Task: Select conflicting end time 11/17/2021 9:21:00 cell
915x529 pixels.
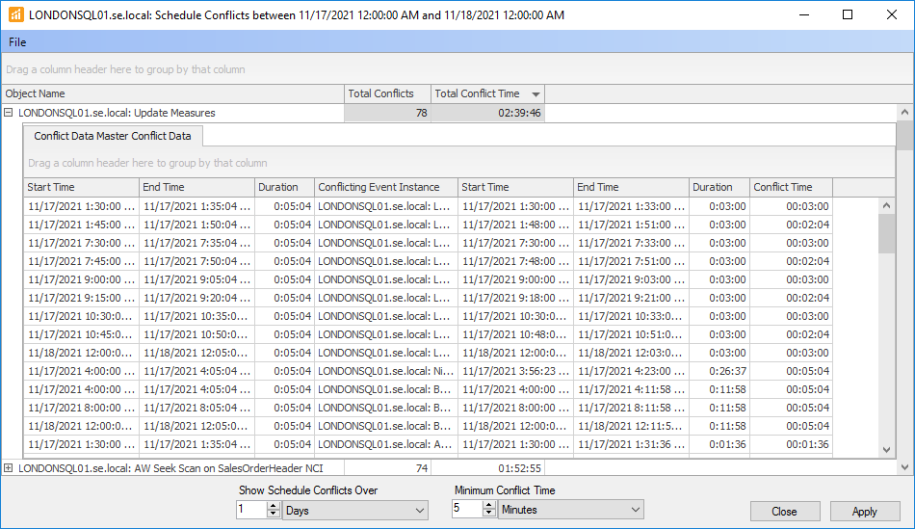Action: [632, 298]
